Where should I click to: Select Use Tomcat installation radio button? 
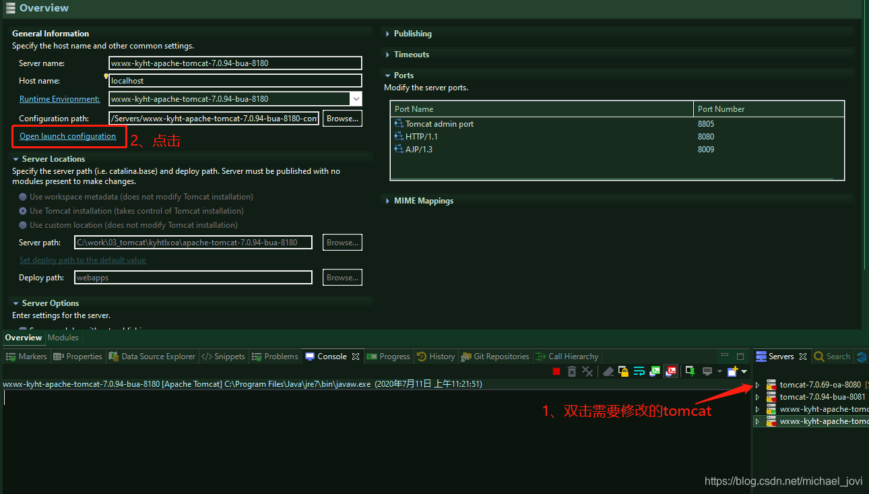coord(23,211)
